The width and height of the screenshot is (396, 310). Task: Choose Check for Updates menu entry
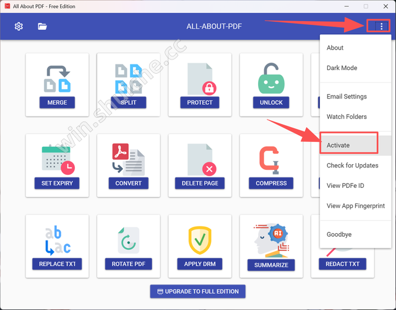[353, 166]
